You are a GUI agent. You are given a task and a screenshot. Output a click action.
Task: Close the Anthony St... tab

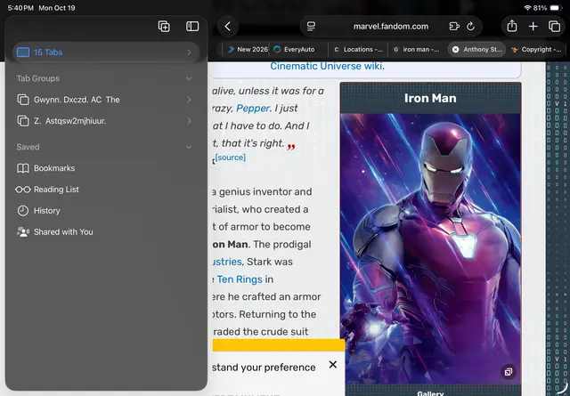point(455,50)
